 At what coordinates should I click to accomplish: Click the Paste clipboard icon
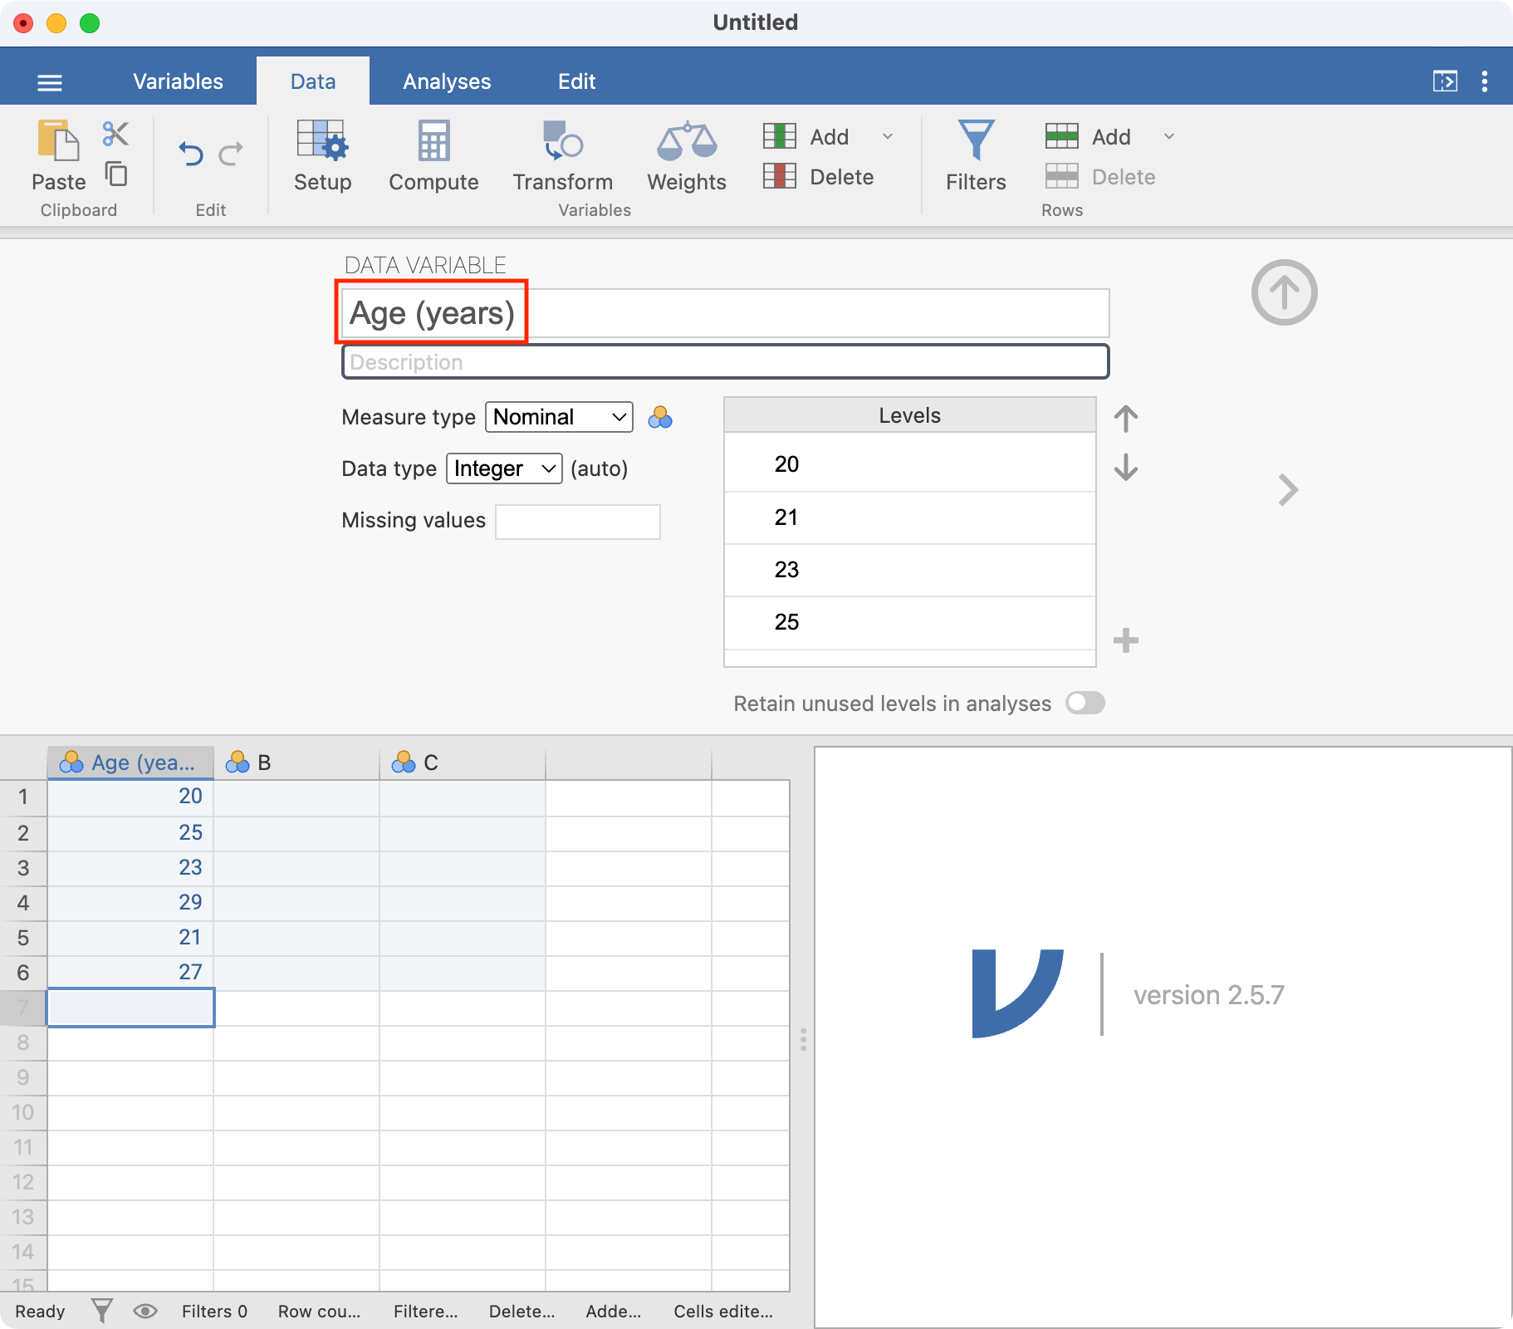click(x=58, y=141)
